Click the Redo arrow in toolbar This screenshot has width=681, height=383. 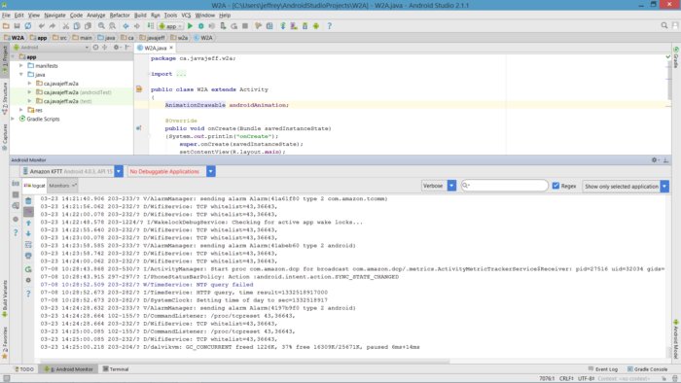pos(53,26)
